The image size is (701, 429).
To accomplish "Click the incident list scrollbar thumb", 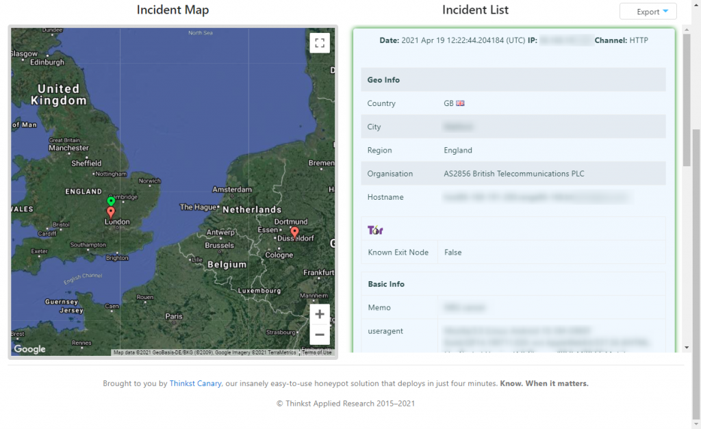I will pyautogui.click(x=687, y=96).
